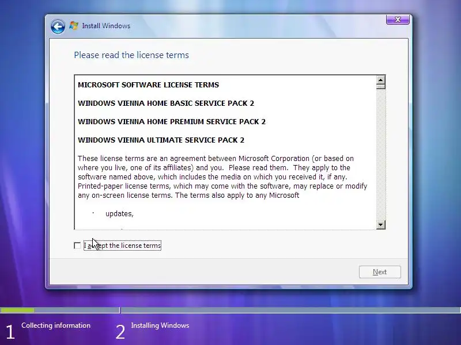Screen dimensions: 461x345
Task: Click the 'Install Windows' title text
Action: point(106,26)
